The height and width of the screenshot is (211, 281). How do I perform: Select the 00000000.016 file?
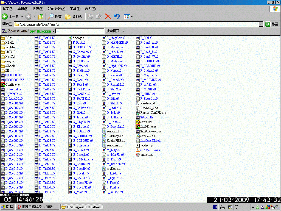click(x=13, y=75)
